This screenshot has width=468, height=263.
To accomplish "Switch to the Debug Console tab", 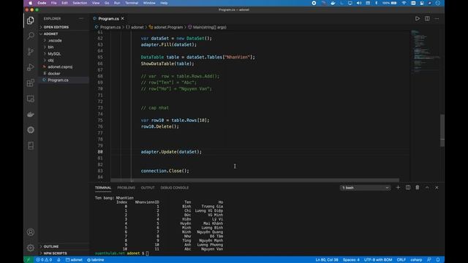I will tap(175, 188).
